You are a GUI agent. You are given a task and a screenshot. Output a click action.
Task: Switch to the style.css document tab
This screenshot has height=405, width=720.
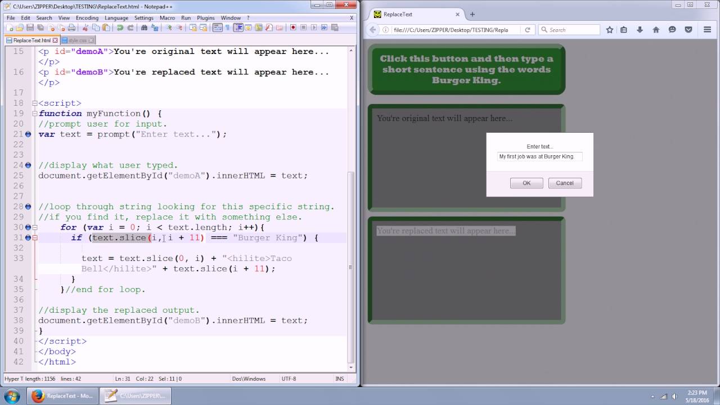tap(77, 40)
